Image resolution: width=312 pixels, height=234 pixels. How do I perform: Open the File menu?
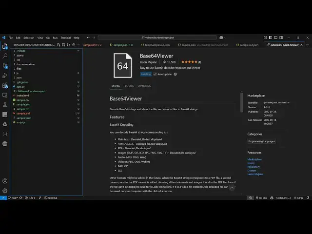pyautogui.click(x=11, y=38)
